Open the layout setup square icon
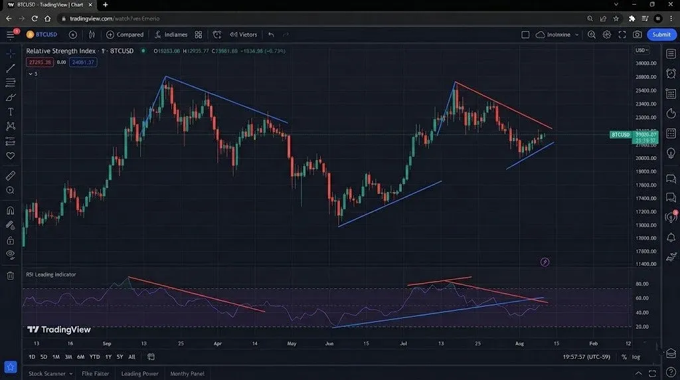The image size is (680, 380). click(525, 35)
